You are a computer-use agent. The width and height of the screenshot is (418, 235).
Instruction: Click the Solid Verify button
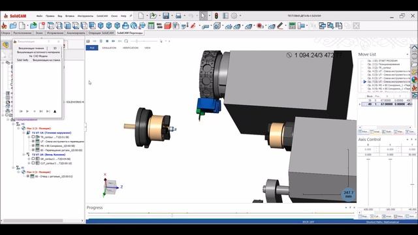coord(23,60)
